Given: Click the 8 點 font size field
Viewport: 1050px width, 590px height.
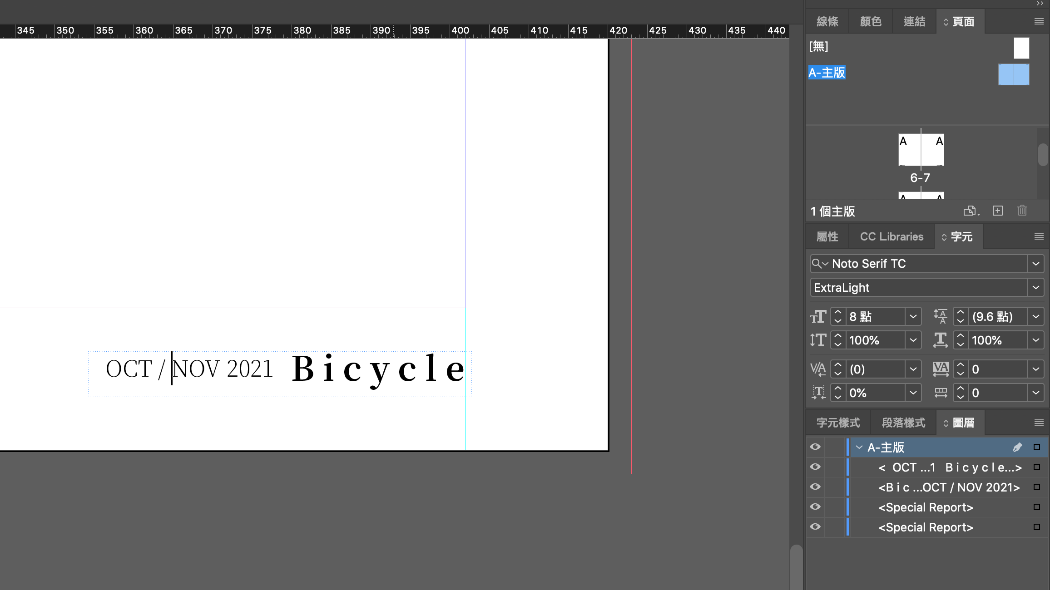Looking at the screenshot, I should [x=874, y=316].
